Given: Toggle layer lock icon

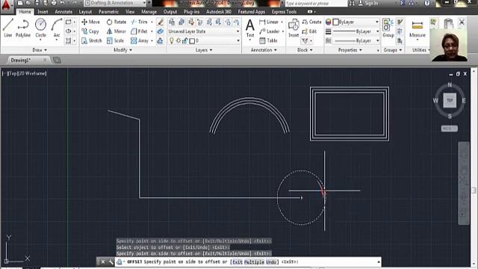Looking at the screenshot, I should 184,40.
